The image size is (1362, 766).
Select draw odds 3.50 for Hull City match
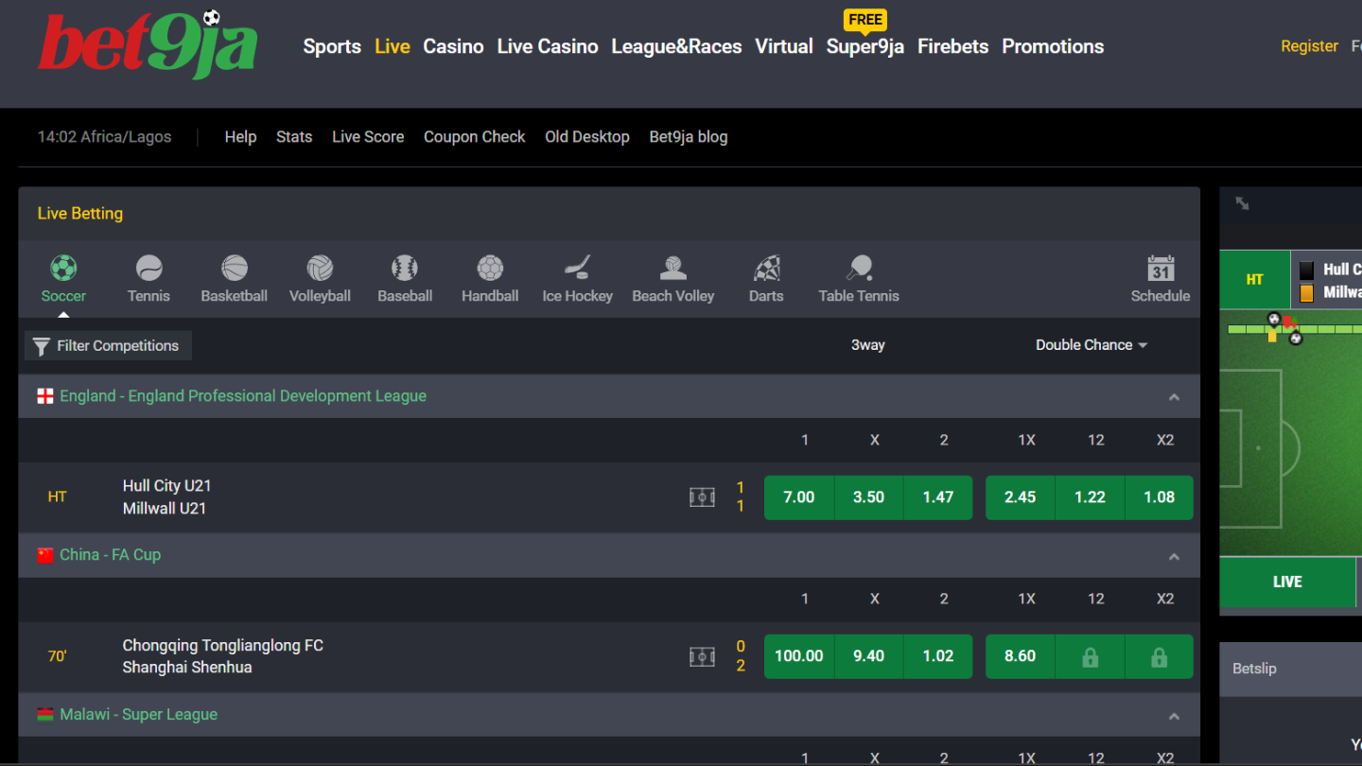click(868, 497)
